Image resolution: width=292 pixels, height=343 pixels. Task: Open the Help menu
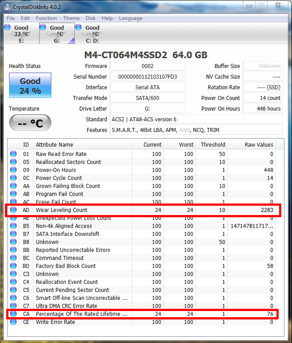[107, 18]
